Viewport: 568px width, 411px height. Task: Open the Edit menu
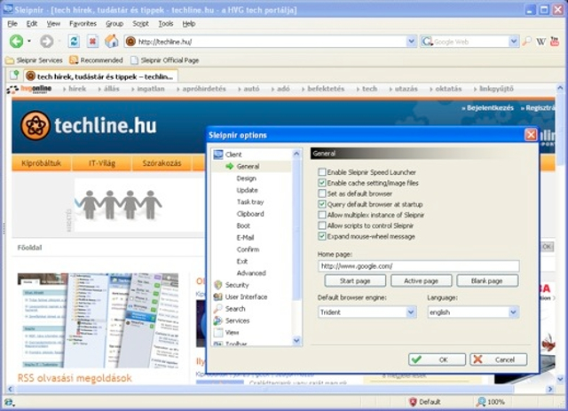[32, 24]
